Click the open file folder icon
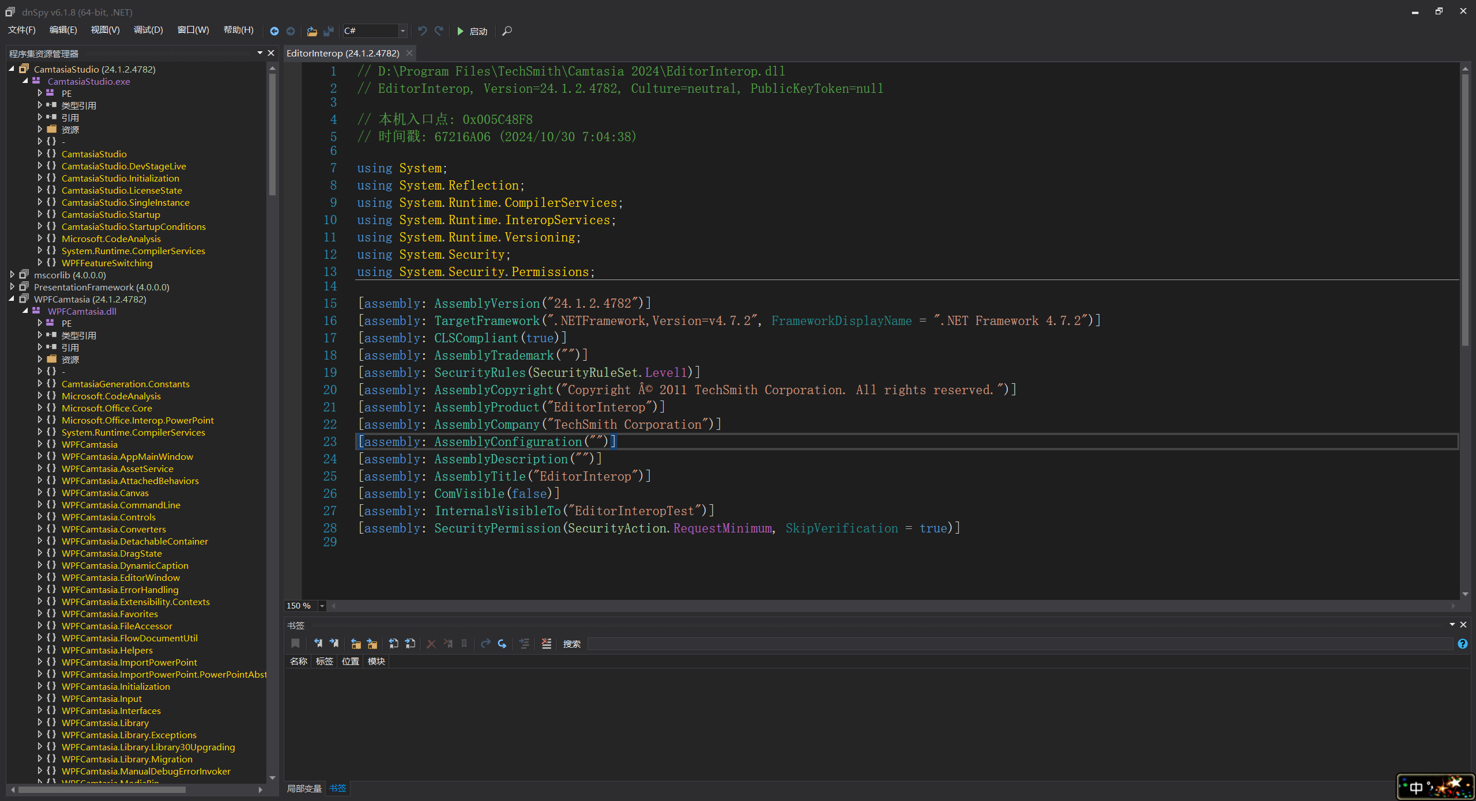This screenshot has width=1476, height=801. 312,31
